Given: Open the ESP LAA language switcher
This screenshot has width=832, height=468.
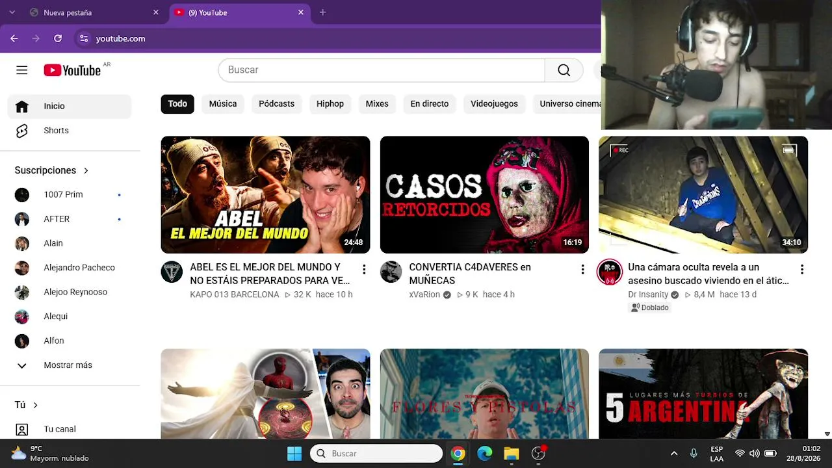Looking at the screenshot, I should click(x=716, y=454).
